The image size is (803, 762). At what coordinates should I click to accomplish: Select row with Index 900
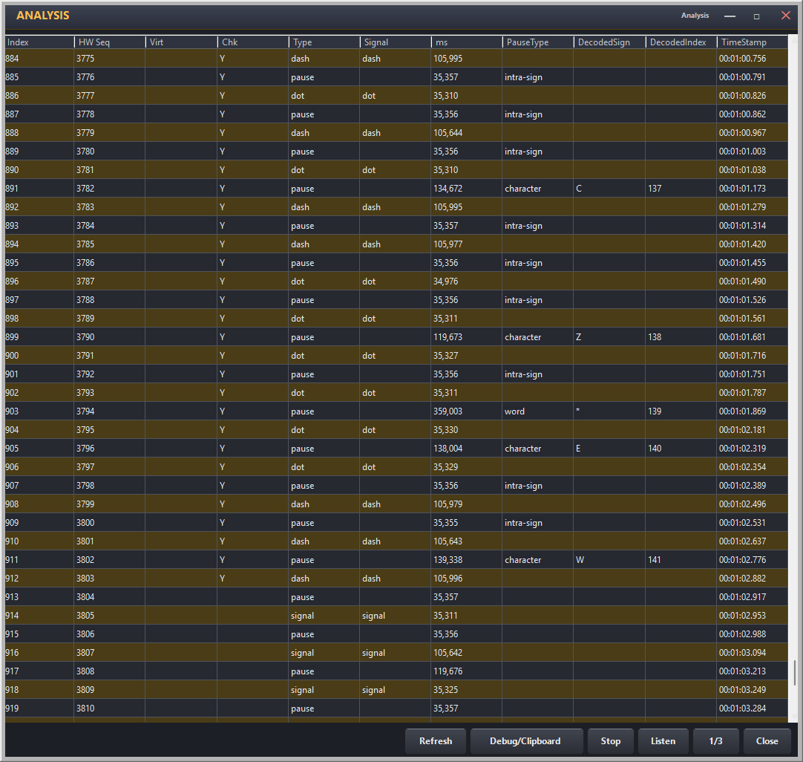pos(396,356)
